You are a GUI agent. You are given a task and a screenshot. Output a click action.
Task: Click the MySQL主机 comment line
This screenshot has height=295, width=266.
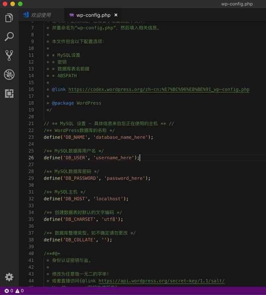[65, 192]
